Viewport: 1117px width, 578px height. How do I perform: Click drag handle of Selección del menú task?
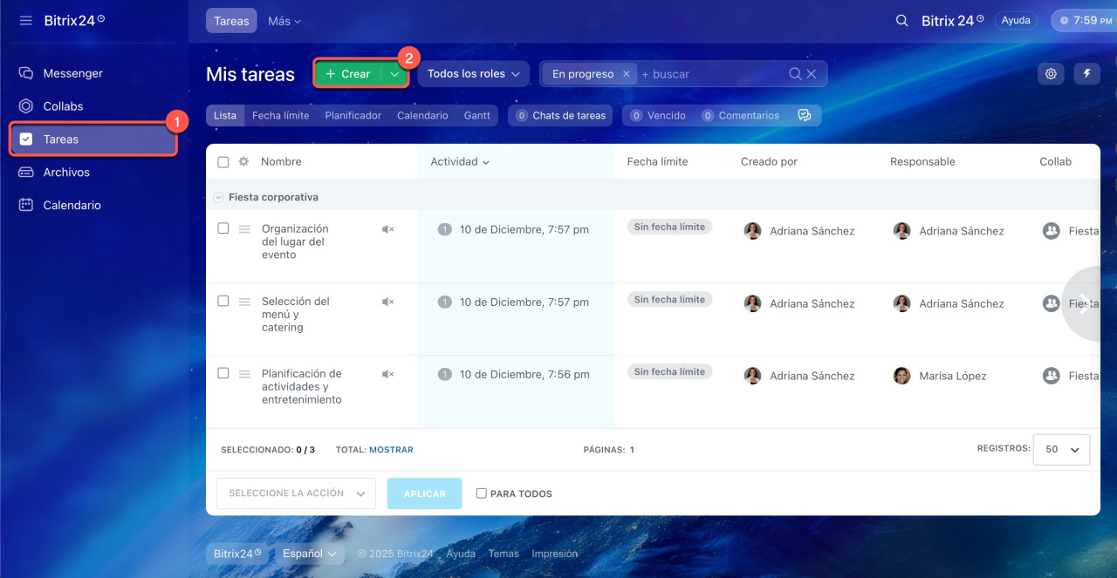click(244, 302)
